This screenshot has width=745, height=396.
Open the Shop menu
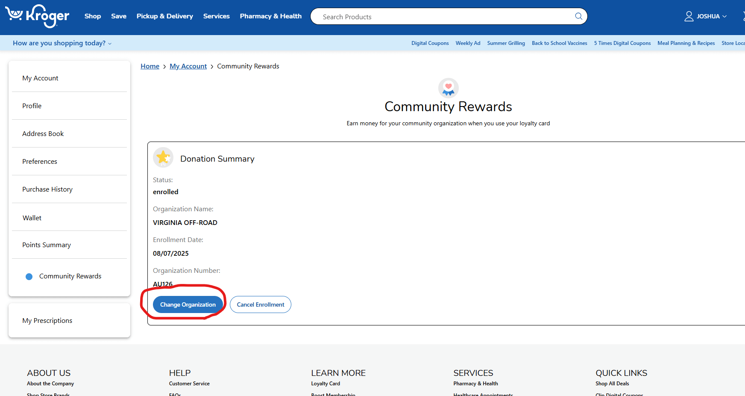93,16
